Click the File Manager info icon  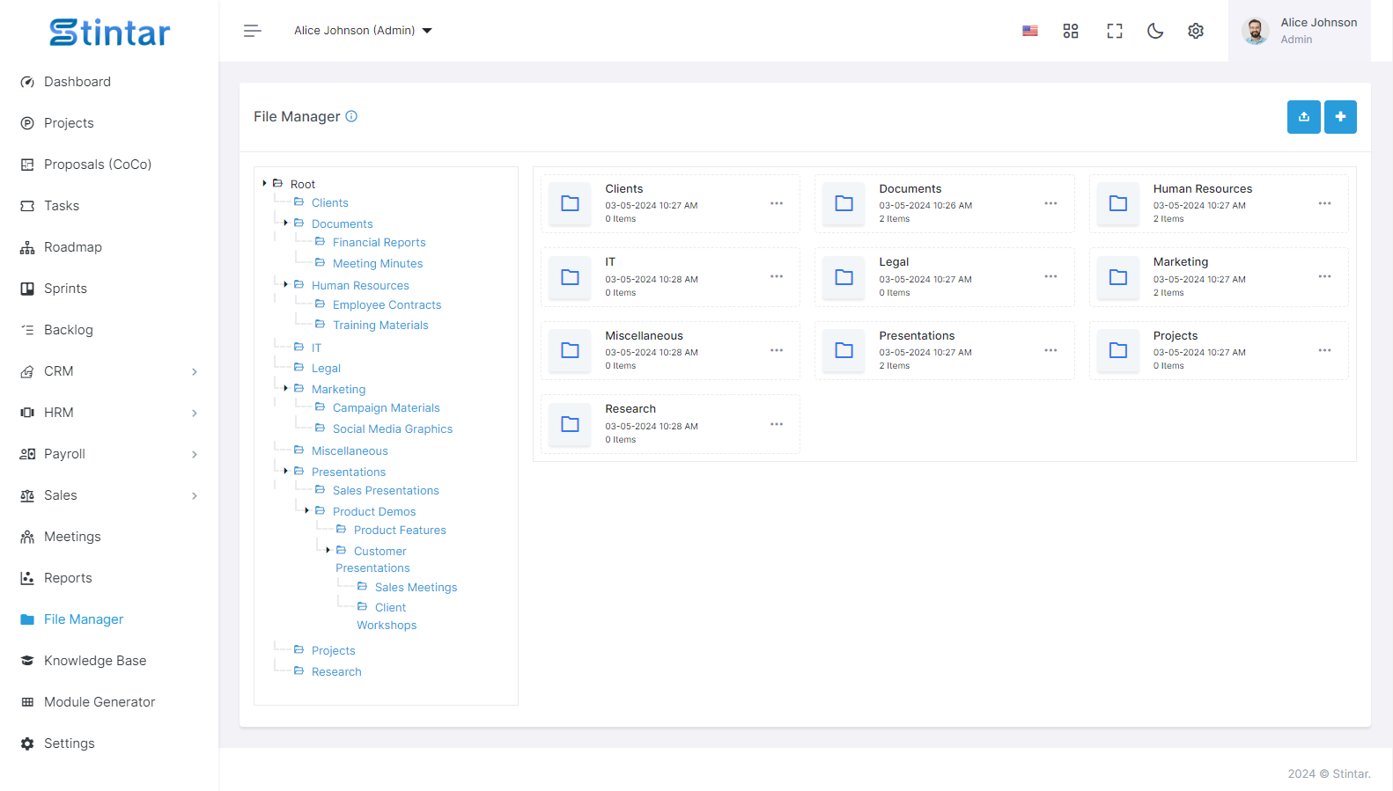351,116
